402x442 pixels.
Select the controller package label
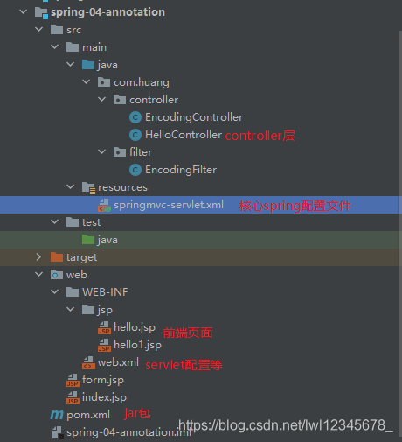coord(154,100)
